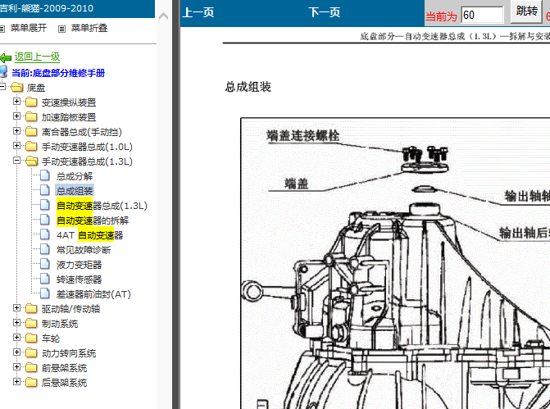The height and width of the screenshot is (409, 550).
Task: Go to previous page with 上一页
Action: click(x=198, y=12)
